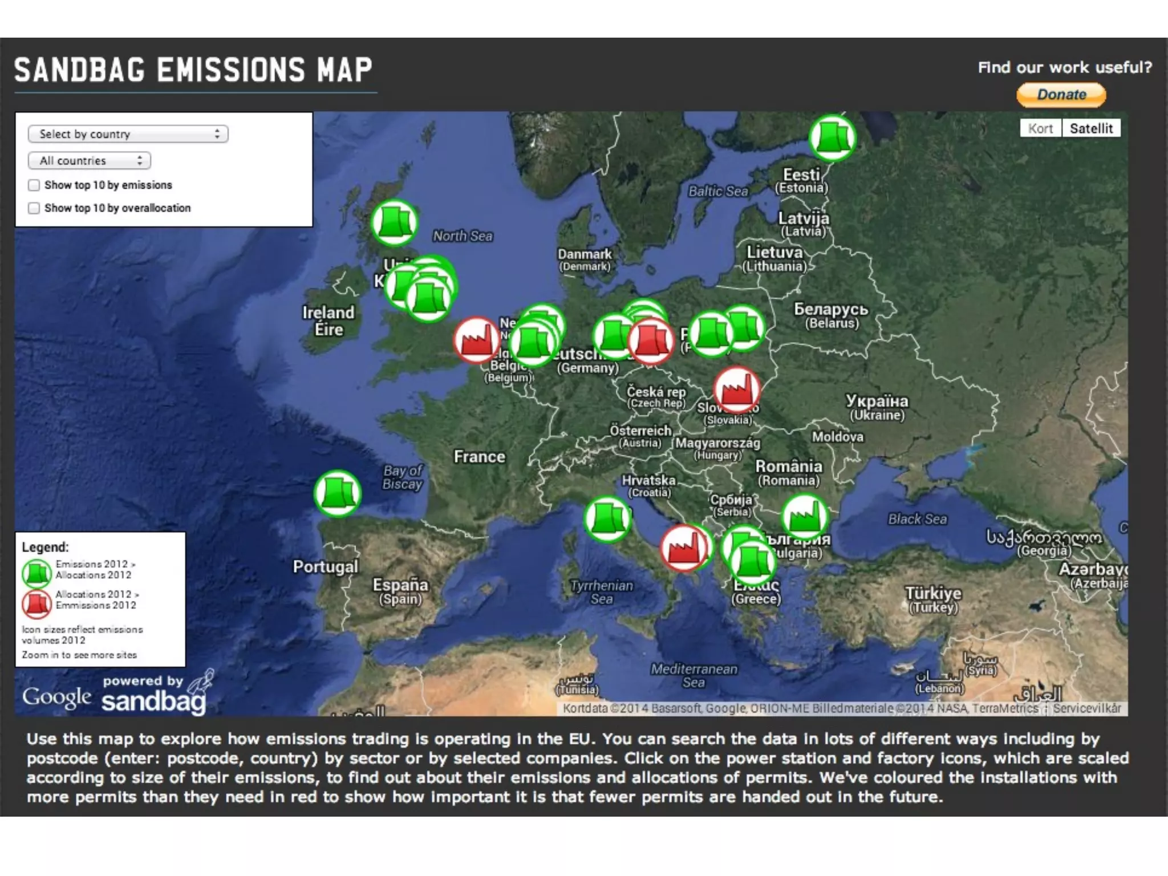Screen dimensions: 1168x876
Task: Click the Donate button
Action: tap(1061, 95)
